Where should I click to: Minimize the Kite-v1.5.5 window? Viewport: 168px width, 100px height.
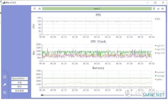coord(148,3)
